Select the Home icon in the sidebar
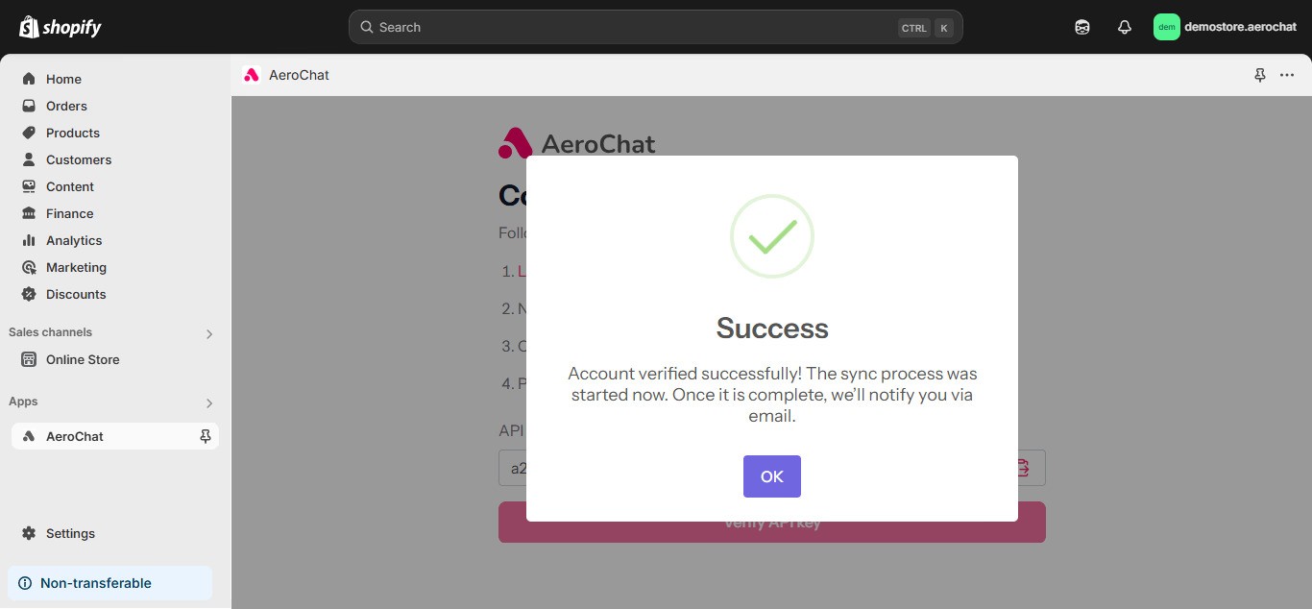 click(27, 79)
